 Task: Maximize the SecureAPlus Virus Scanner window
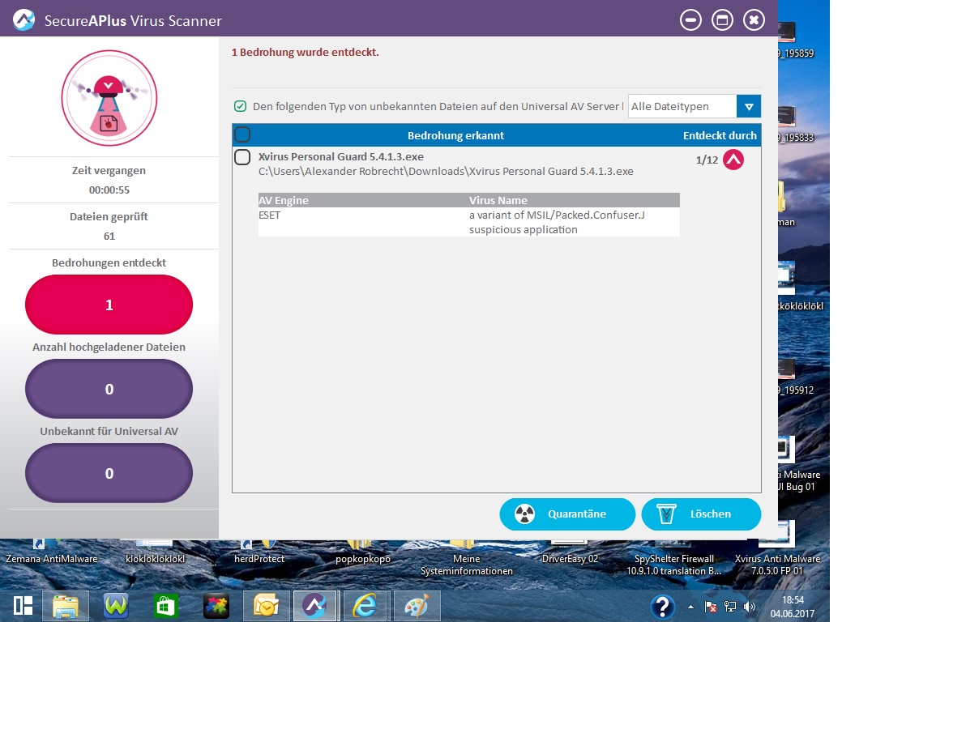[x=722, y=19]
